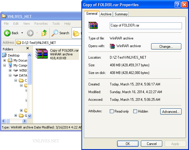Click the Folders pane scroll right arrow
189x150 pixels.
pyautogui.click(x=24, y=121)
